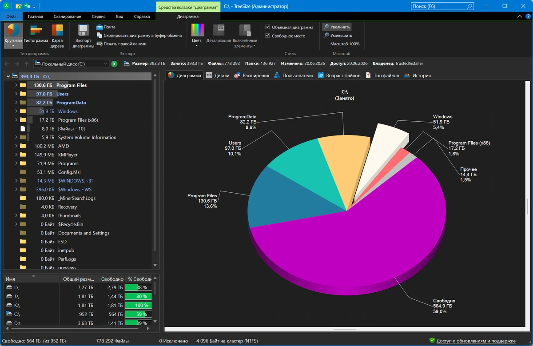Switch to Гистограмма bar chart type

[36, 33]
